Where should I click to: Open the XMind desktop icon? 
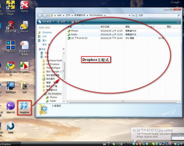pyautogui.click(x=25, y=7)
